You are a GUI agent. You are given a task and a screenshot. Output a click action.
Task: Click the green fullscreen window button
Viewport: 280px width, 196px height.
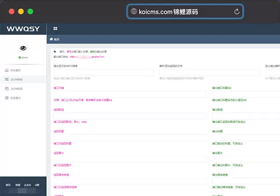[x=30, y=11]
